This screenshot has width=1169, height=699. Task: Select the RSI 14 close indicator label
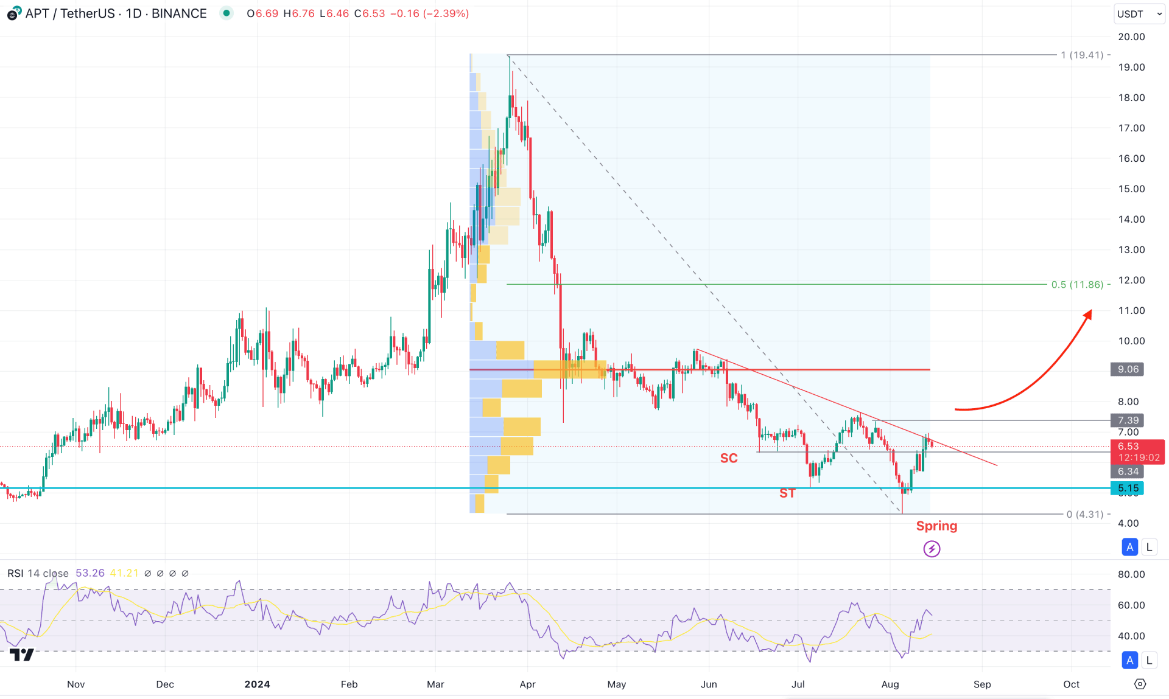pos(38,573)
